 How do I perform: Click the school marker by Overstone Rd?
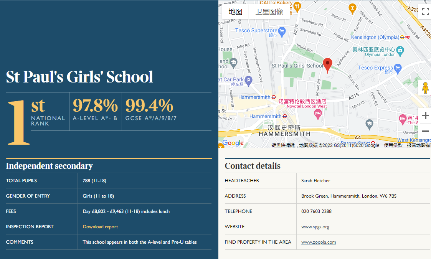point(233,63)
